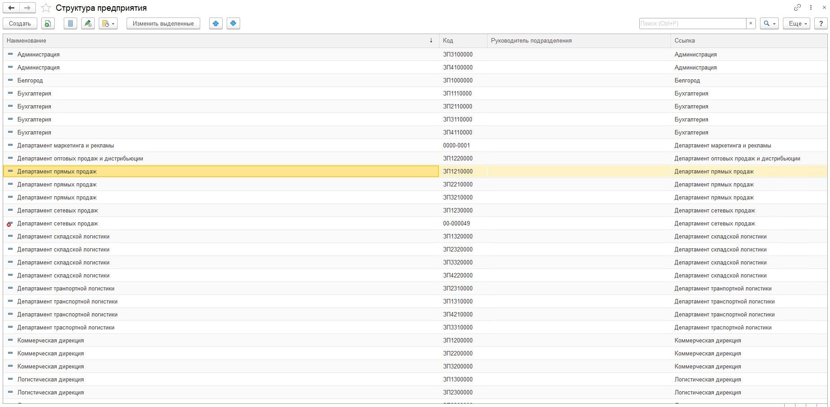The height and width of the screenshot is (407, 830).
Task: Open the help question mark button
Action: coord(821,24)
